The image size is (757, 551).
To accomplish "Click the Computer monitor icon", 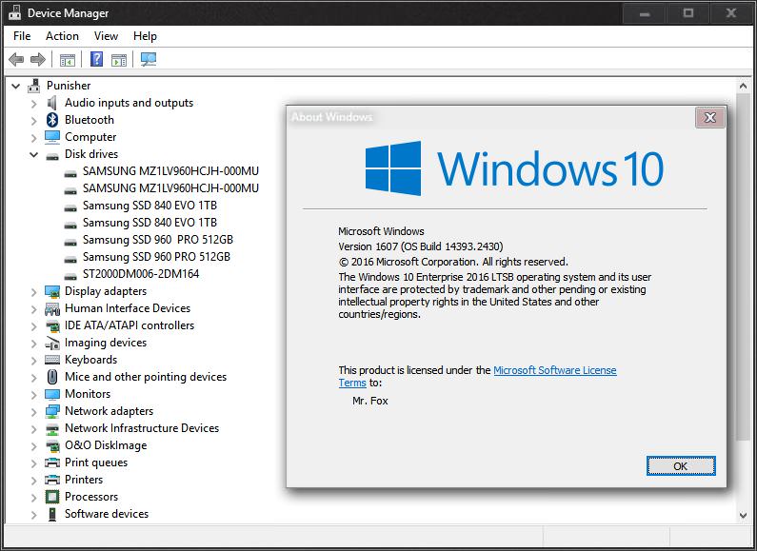I will [52, 137].
